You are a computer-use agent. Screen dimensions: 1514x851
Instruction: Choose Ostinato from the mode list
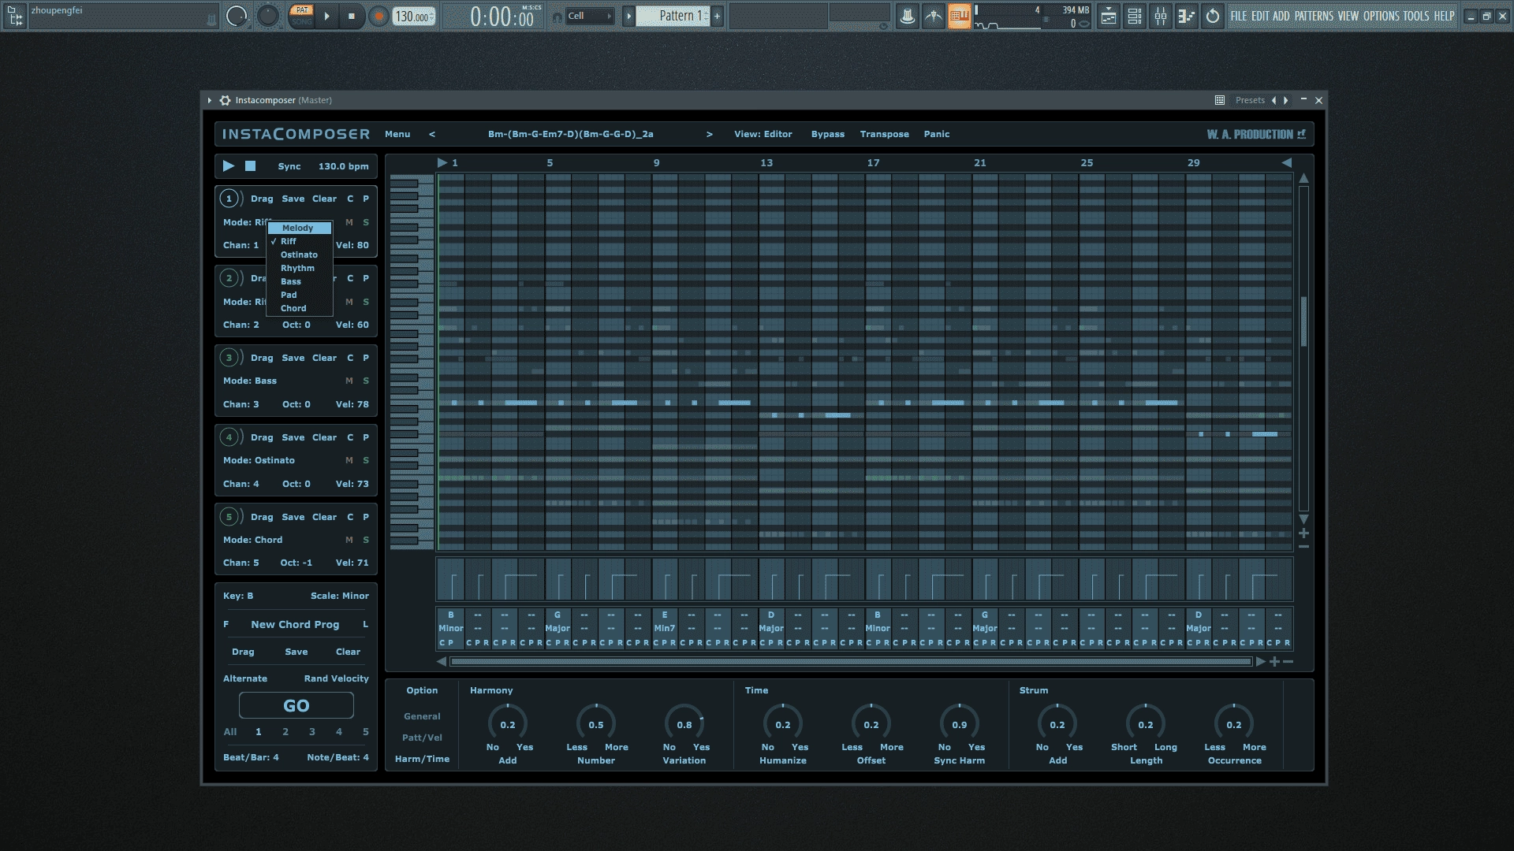click(x=299, y=255)
